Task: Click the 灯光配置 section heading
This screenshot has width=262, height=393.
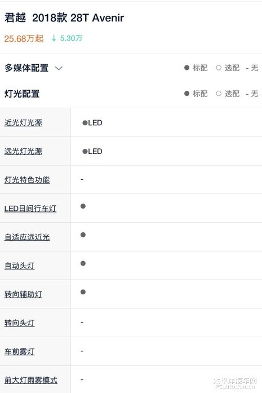Action: pyautogui.click(x=22, y=94)
